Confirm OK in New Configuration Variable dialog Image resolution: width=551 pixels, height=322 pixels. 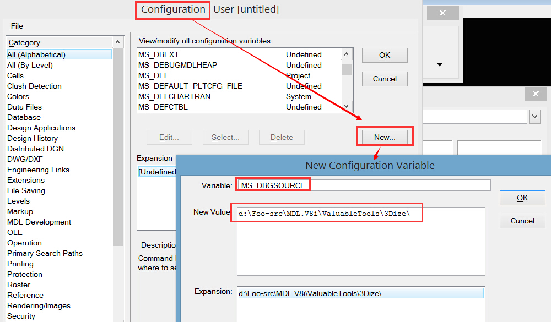click(522, 198)
